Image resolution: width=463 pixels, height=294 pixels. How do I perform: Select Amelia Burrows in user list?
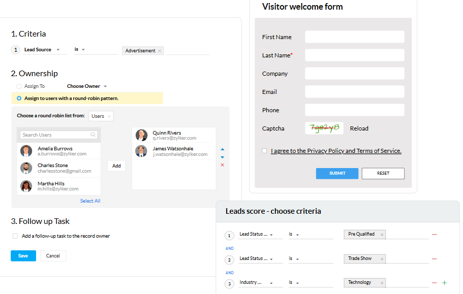click(59, 151)
